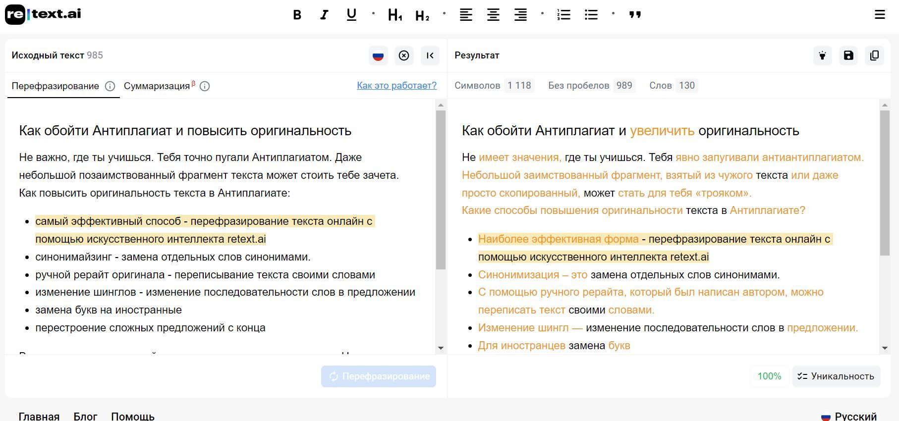Toggle italic formatting

[324, 15]
